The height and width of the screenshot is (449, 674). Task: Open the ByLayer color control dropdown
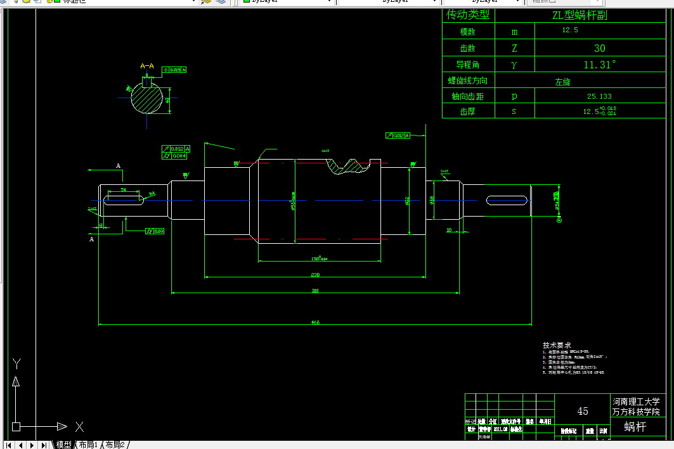click(x=330, y=1)
